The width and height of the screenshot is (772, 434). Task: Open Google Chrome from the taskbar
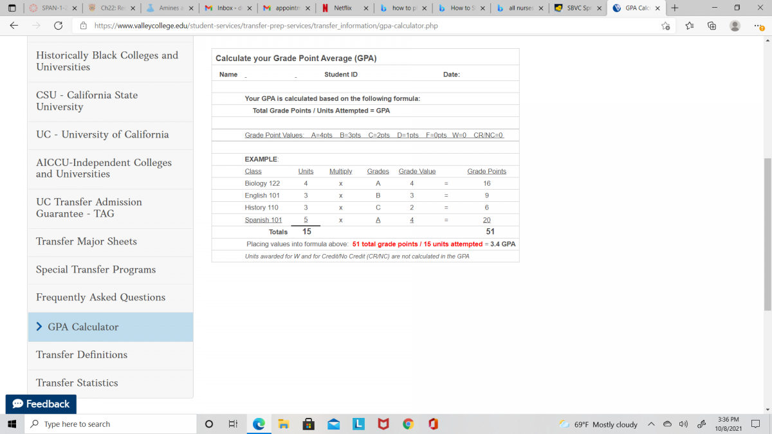pyautogui.click(x=408, y=424)
